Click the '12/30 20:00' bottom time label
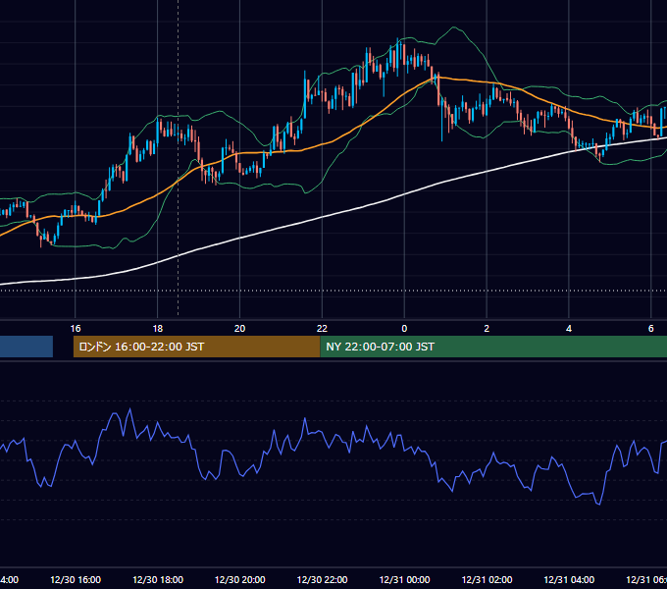 tap(240, 579)
